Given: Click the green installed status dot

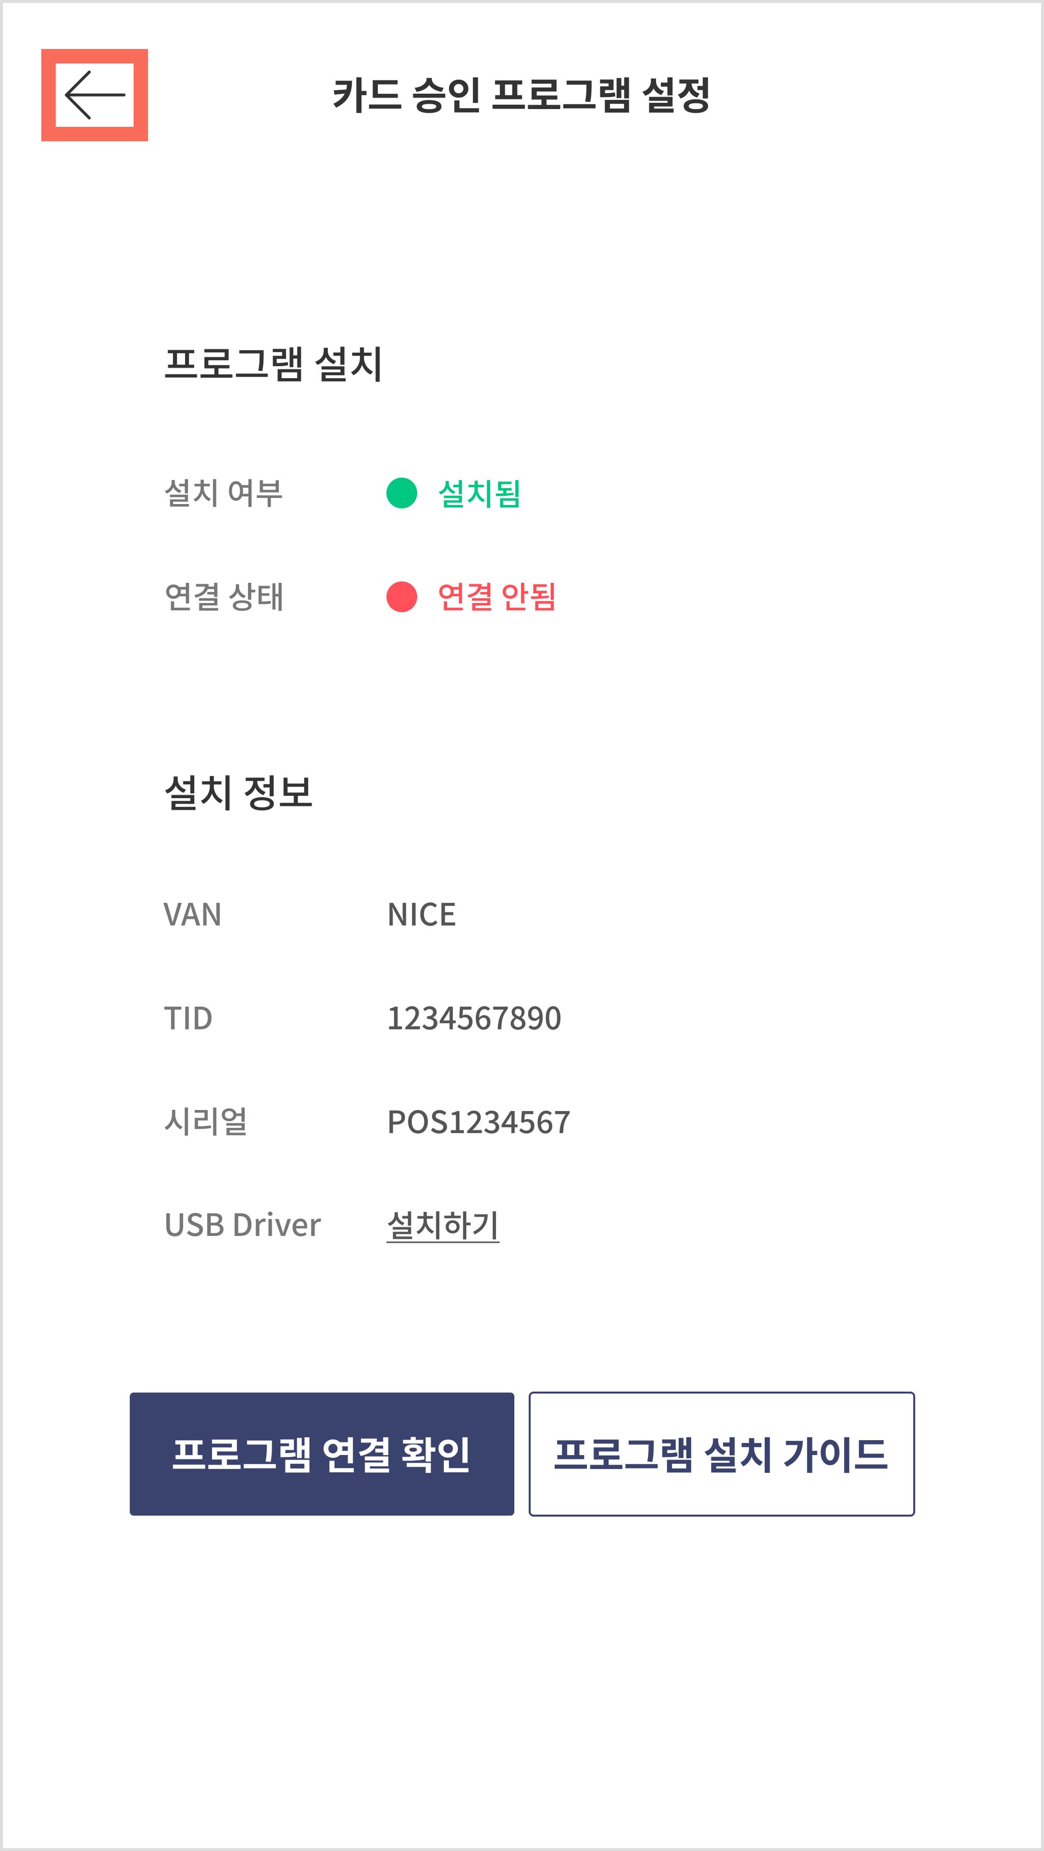Looking at the screenshot, I should tap(402, 493).
